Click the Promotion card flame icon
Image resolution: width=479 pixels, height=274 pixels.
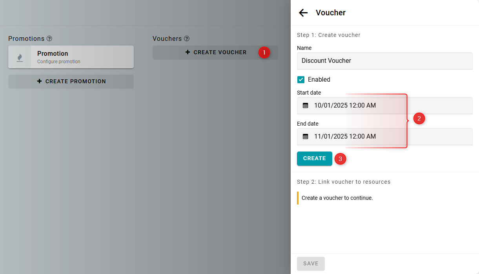click(x=20, y=57)
